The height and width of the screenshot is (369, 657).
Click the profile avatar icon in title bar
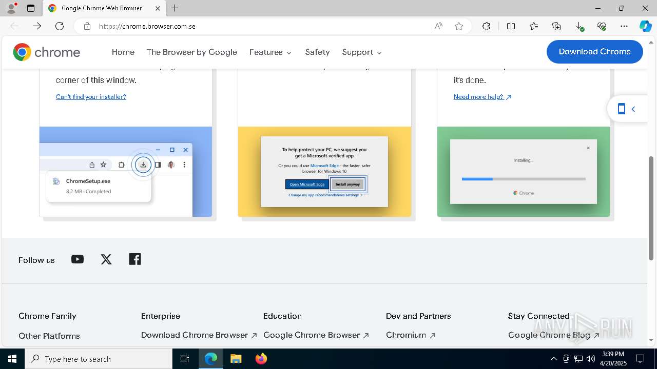point(11,8)
